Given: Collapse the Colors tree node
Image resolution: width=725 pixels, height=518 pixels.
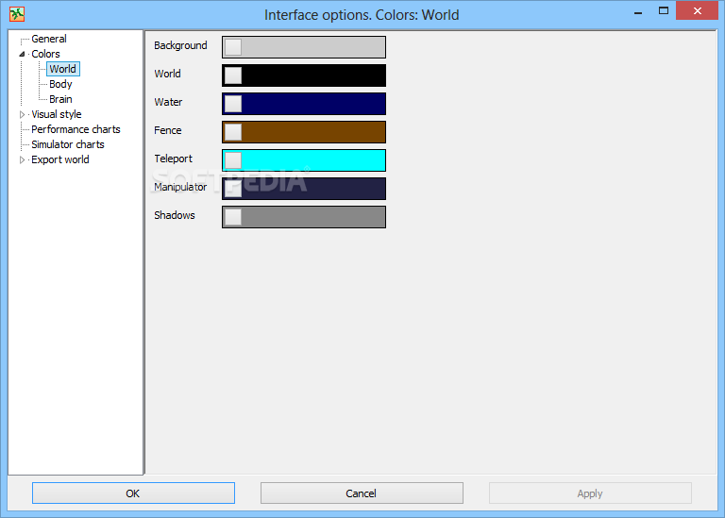Looking at the screenshot, I should (x=22, y=54).
